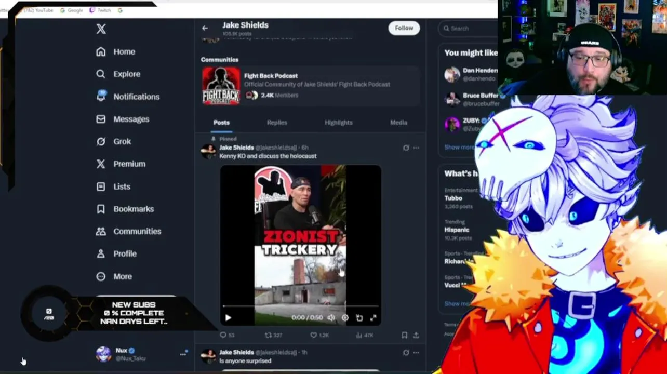Open Messages envelope in sidebar
667x374 pixels.
tap(101, 119)
